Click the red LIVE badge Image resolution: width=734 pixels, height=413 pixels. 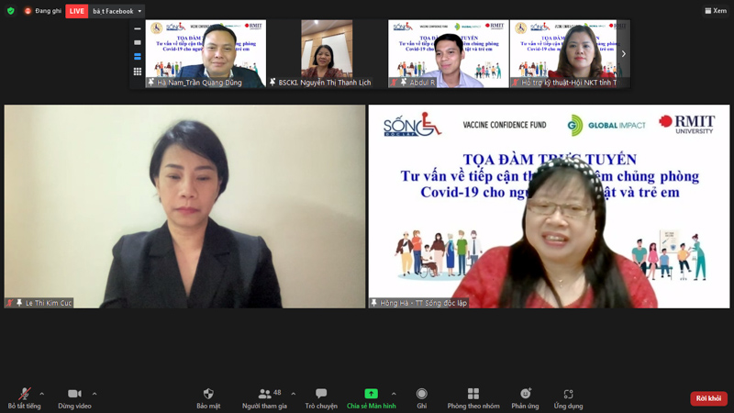pos(77,11)
